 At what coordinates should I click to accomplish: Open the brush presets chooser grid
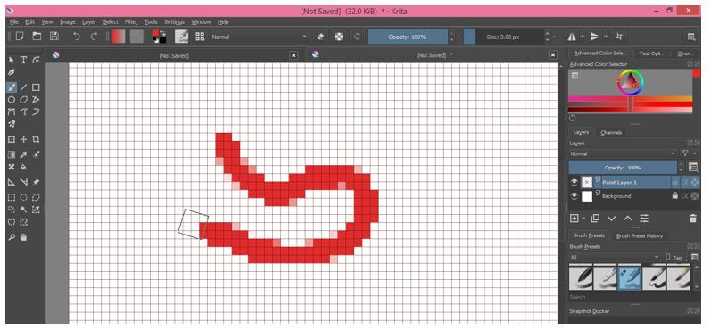(x=200, y=37)
